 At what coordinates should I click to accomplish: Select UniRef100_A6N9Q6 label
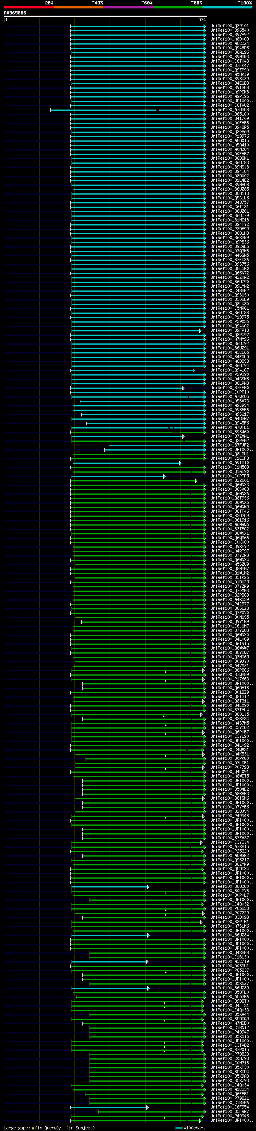coord(230,524)
